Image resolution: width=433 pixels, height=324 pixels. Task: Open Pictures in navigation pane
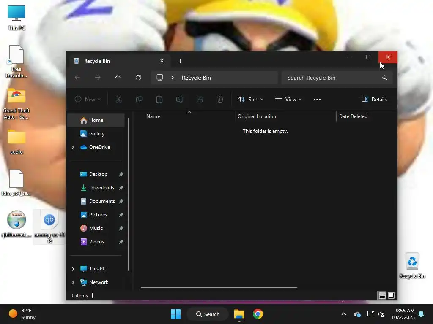[96, 215]
